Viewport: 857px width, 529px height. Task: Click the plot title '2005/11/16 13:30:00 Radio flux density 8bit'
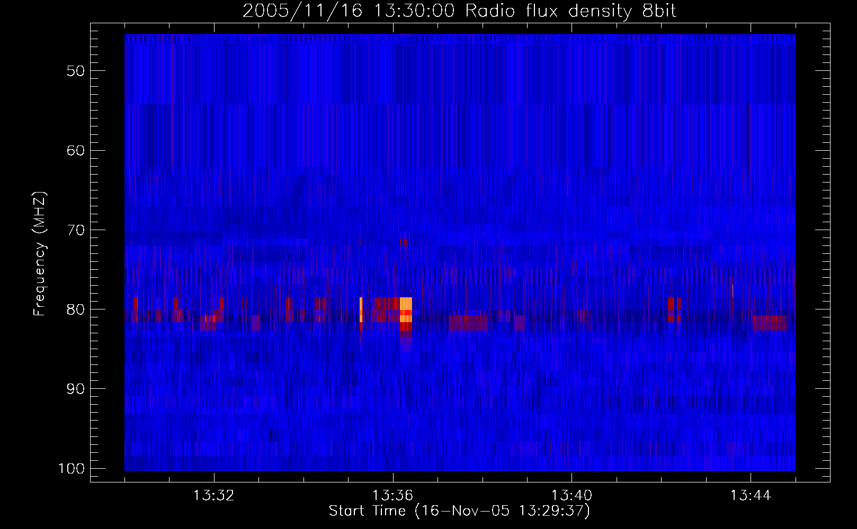[x=459, y=11]
